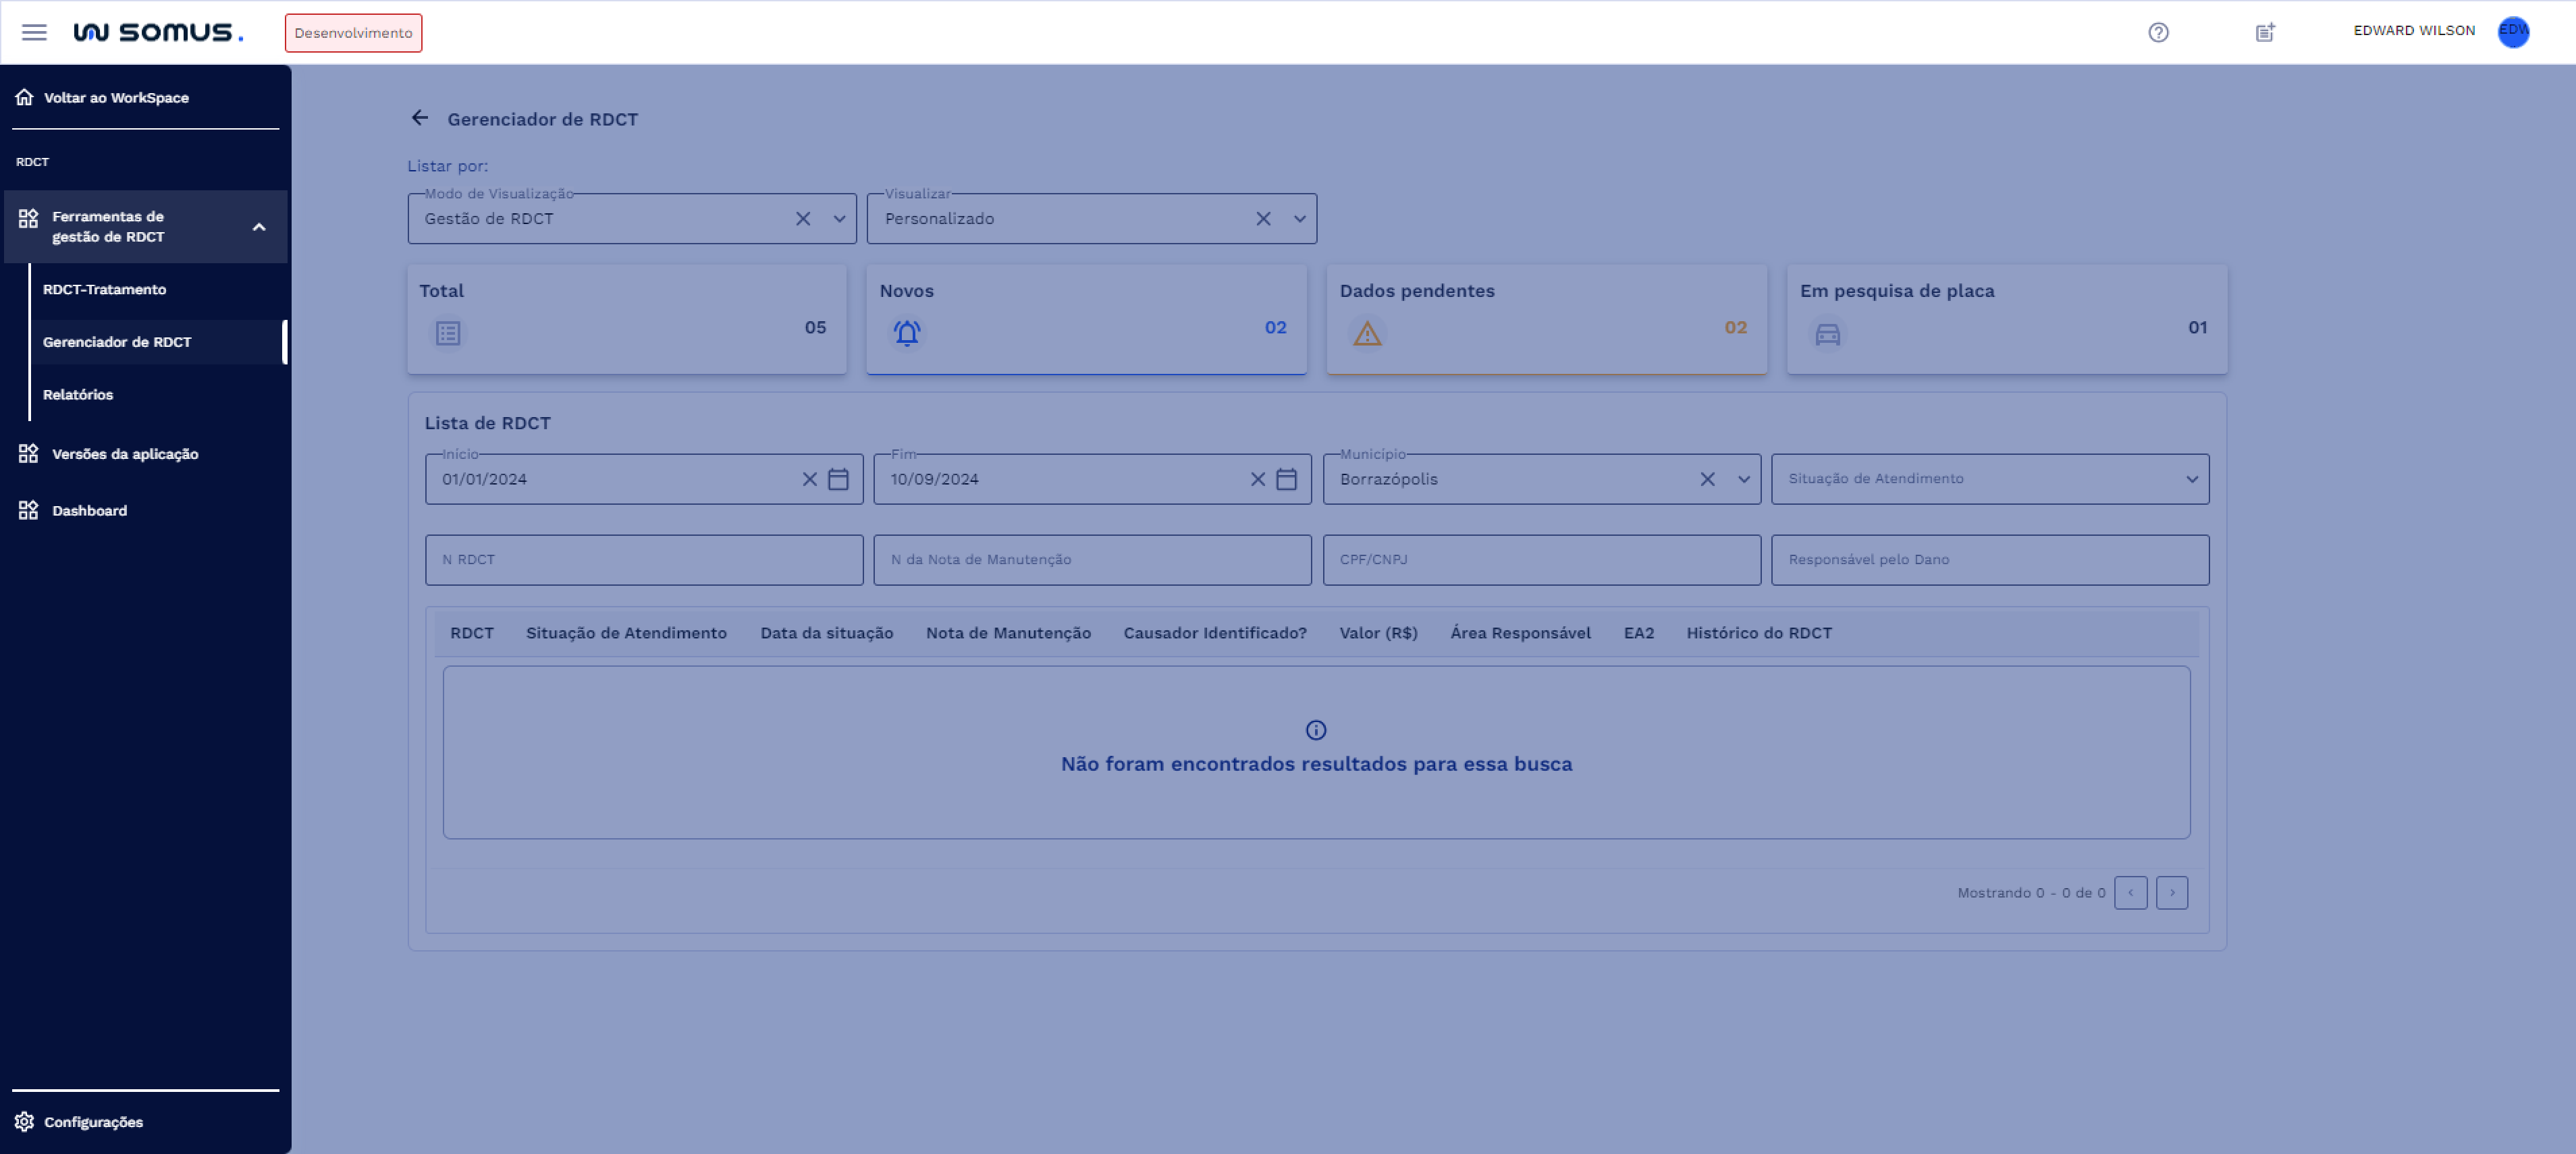Click the Novos card bell icon
Viewport: 2576px width, 1154px height.
point(907,332)
